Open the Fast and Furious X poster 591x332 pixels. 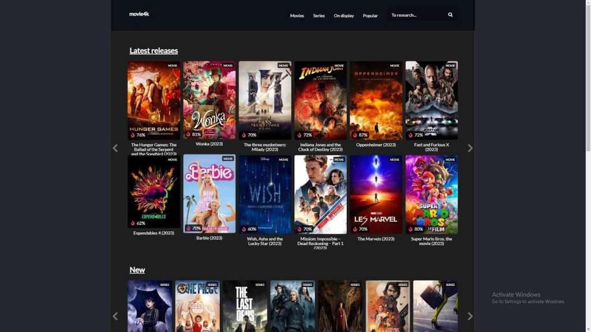pyautogui.click(x=432, y=100)
